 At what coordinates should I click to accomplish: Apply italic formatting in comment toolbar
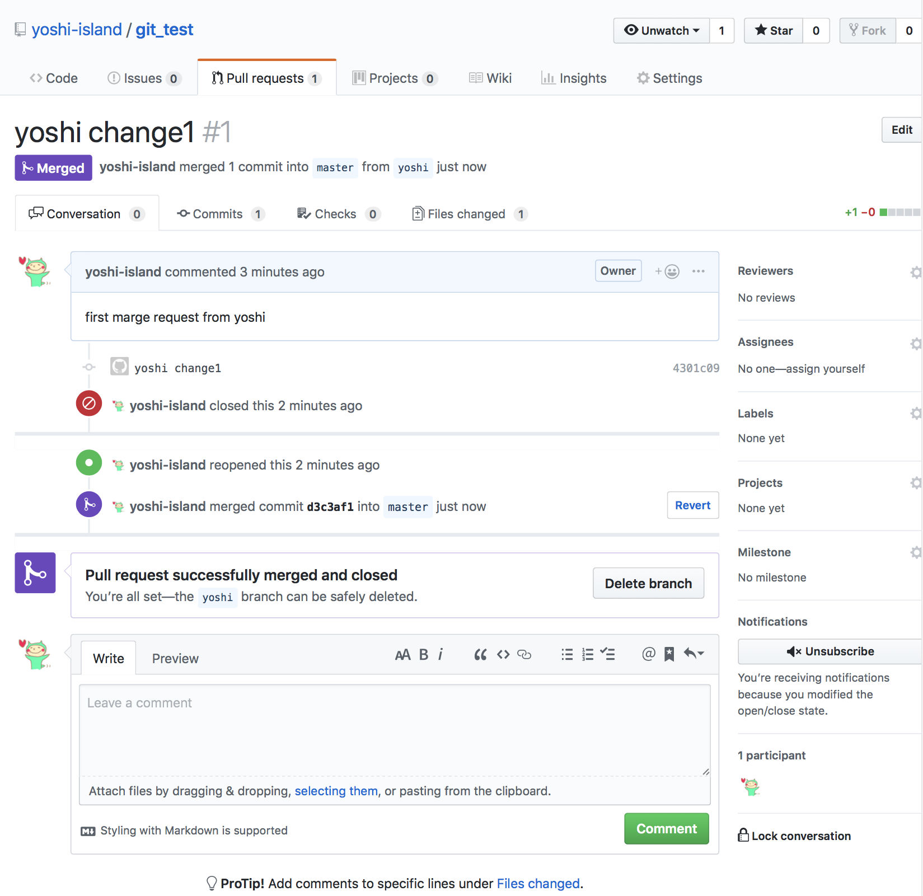(x=441, y=654)
